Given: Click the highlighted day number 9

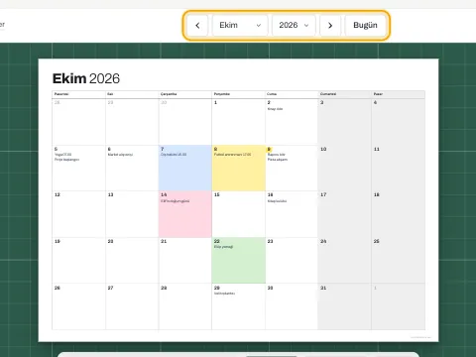Looking at the screenshot, I should tap(269, 149).
